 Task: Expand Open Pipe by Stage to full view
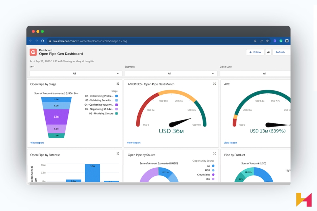[x=118, y=84]
